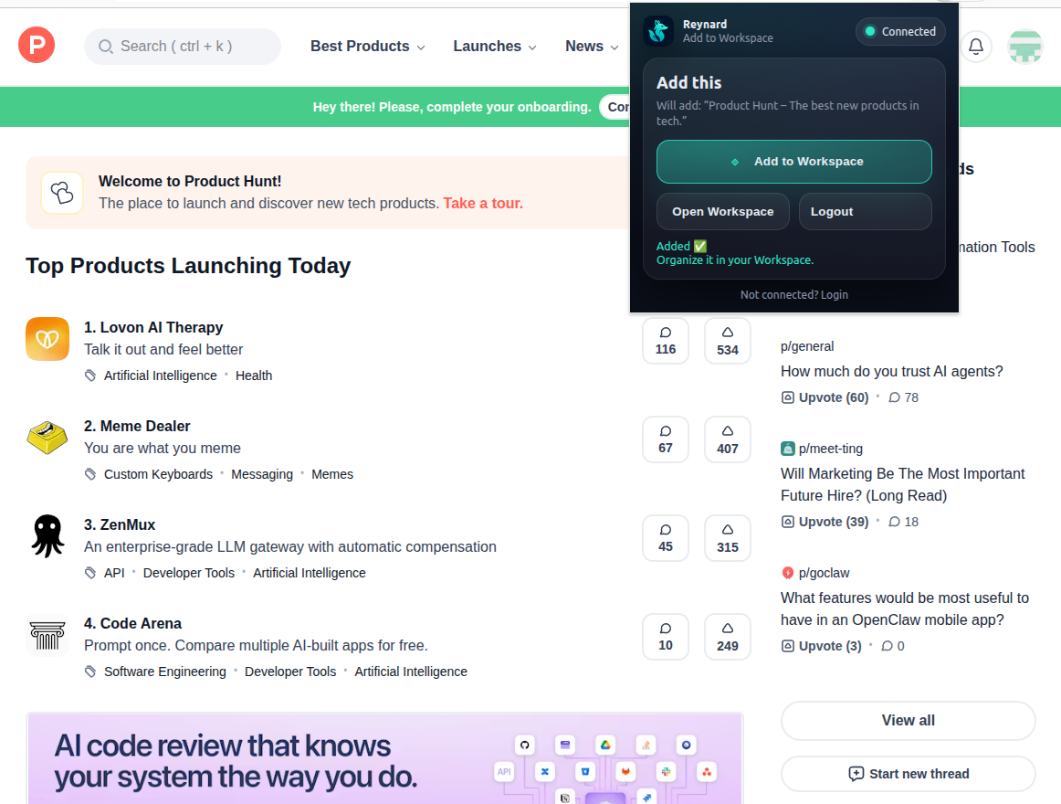Viewport: 1061px width, 804px height.
Task: Open the OpenClaw mobile app features thread
Action: (905, 608)
